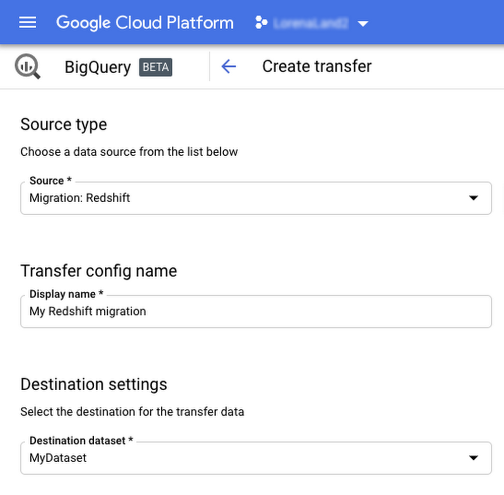Viewport: 504px width, 495px height.
Task: Click the project selector hexagon icon
Action: pos(261,23)
